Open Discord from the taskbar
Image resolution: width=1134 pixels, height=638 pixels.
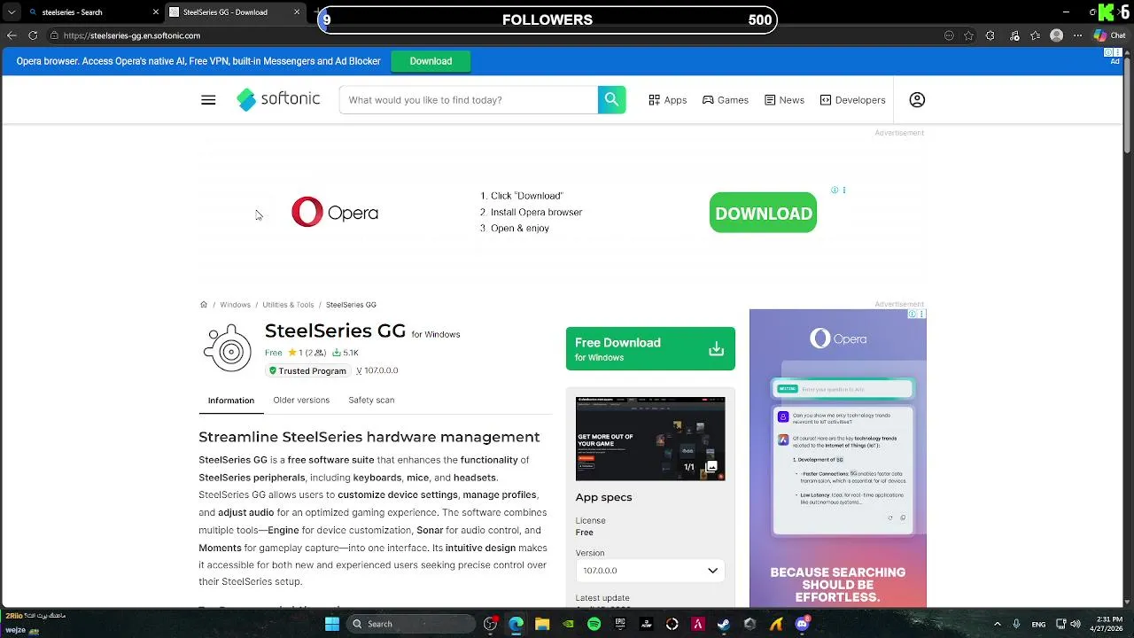coord(803,624)
